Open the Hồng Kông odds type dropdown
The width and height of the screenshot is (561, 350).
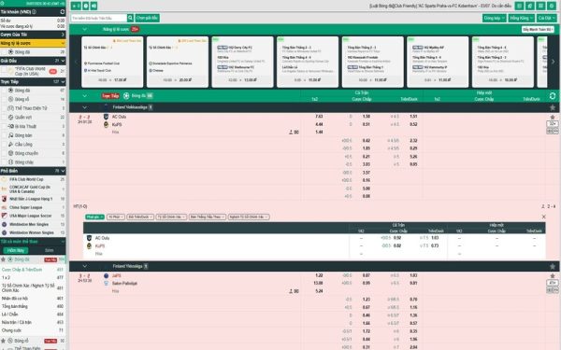[522, 18]
